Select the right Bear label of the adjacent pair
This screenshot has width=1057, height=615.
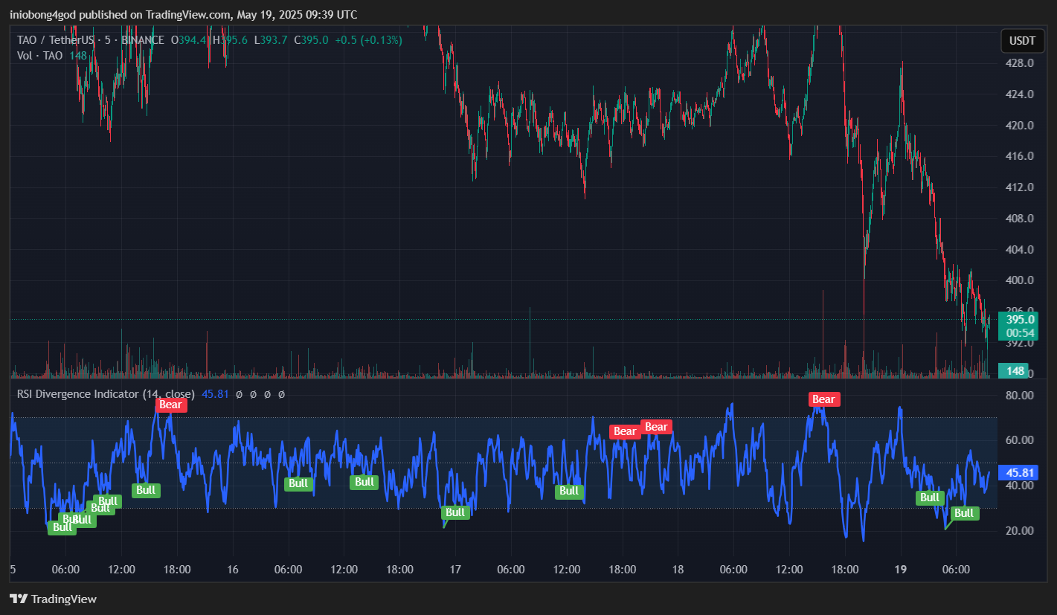[x=656, y=427]
